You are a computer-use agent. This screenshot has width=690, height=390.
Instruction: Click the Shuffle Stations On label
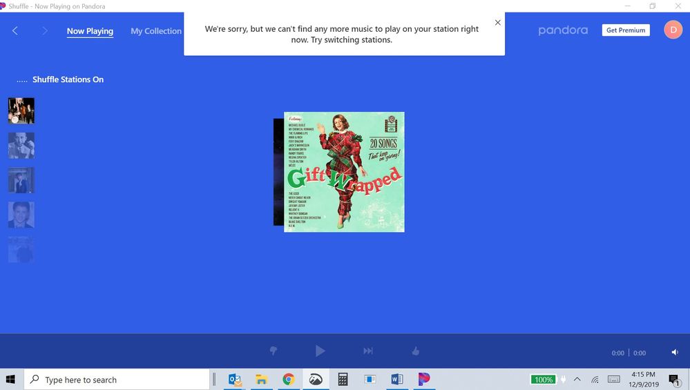pos(68,79)
